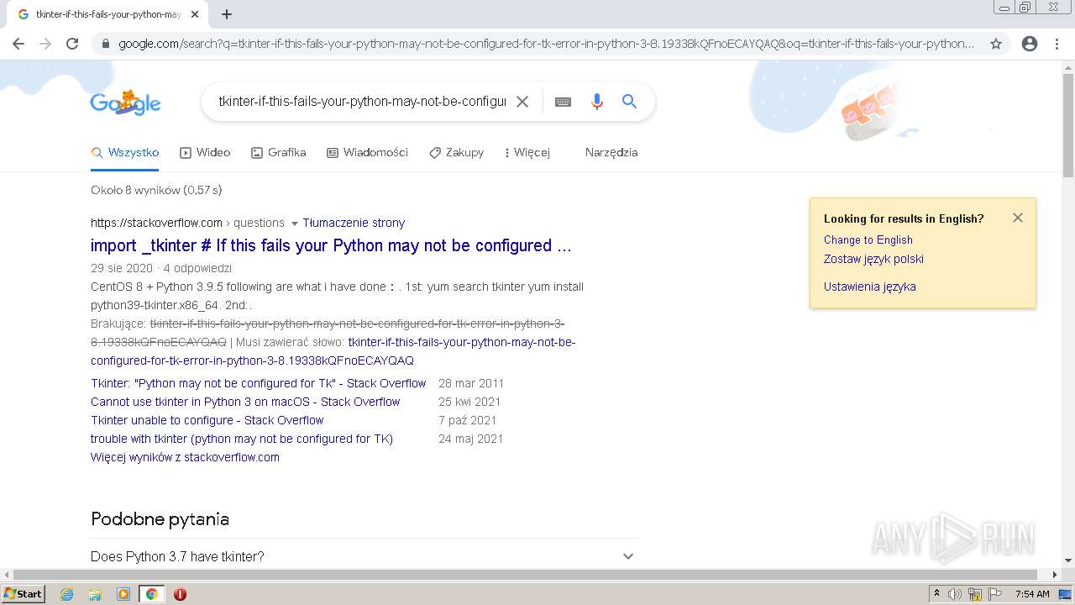Open the Windows Start menu
1075x605 pixels.
pos(24,594)
